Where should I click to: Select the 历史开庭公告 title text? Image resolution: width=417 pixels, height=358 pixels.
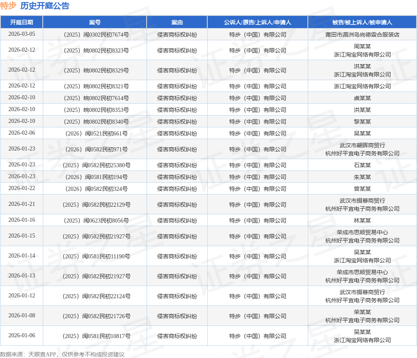(45, 6)
